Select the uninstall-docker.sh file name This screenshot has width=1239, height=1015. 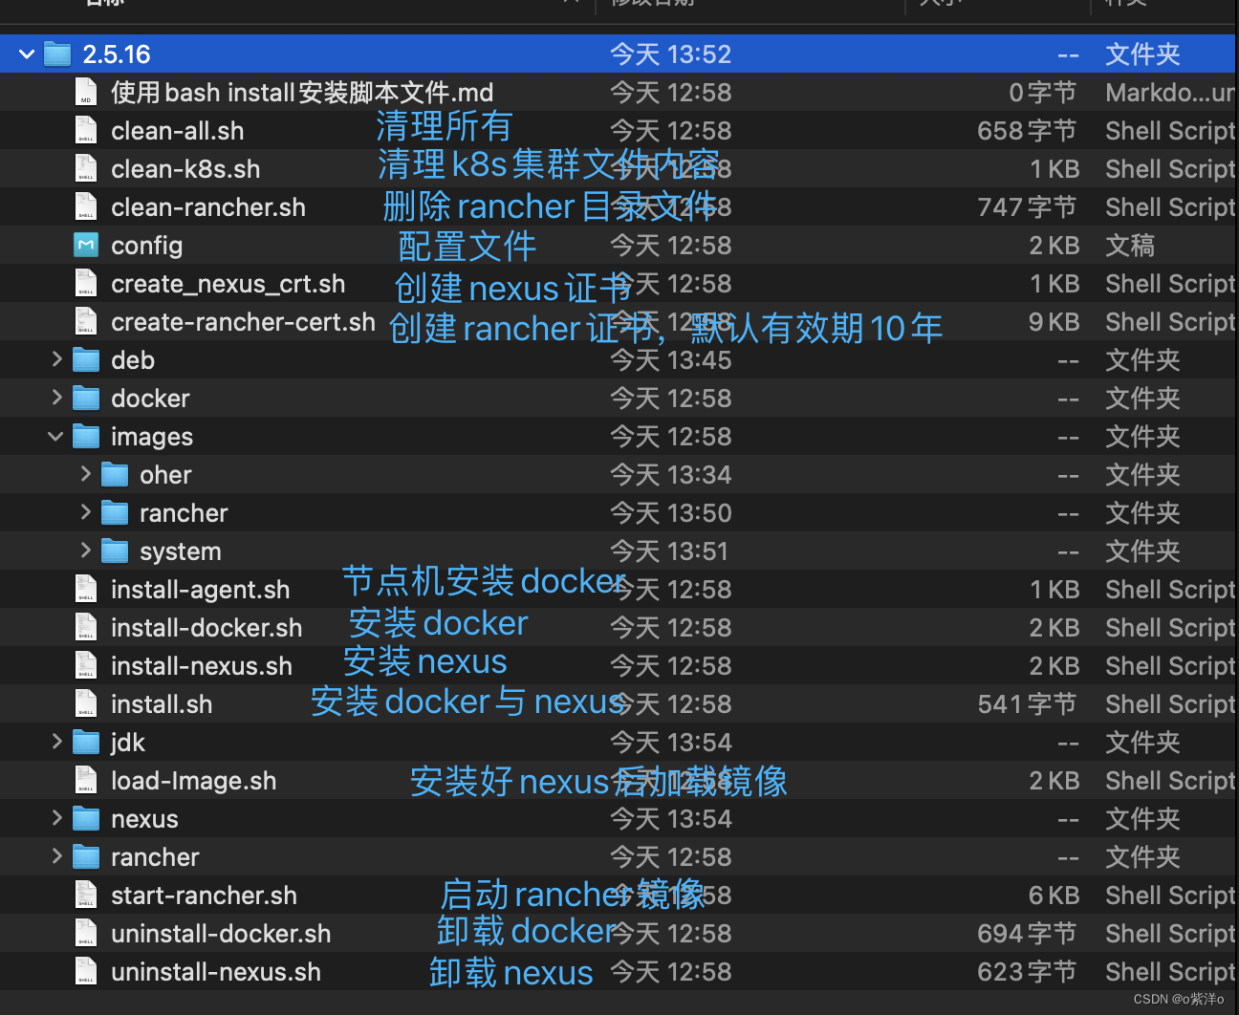(x=221, y=934)
